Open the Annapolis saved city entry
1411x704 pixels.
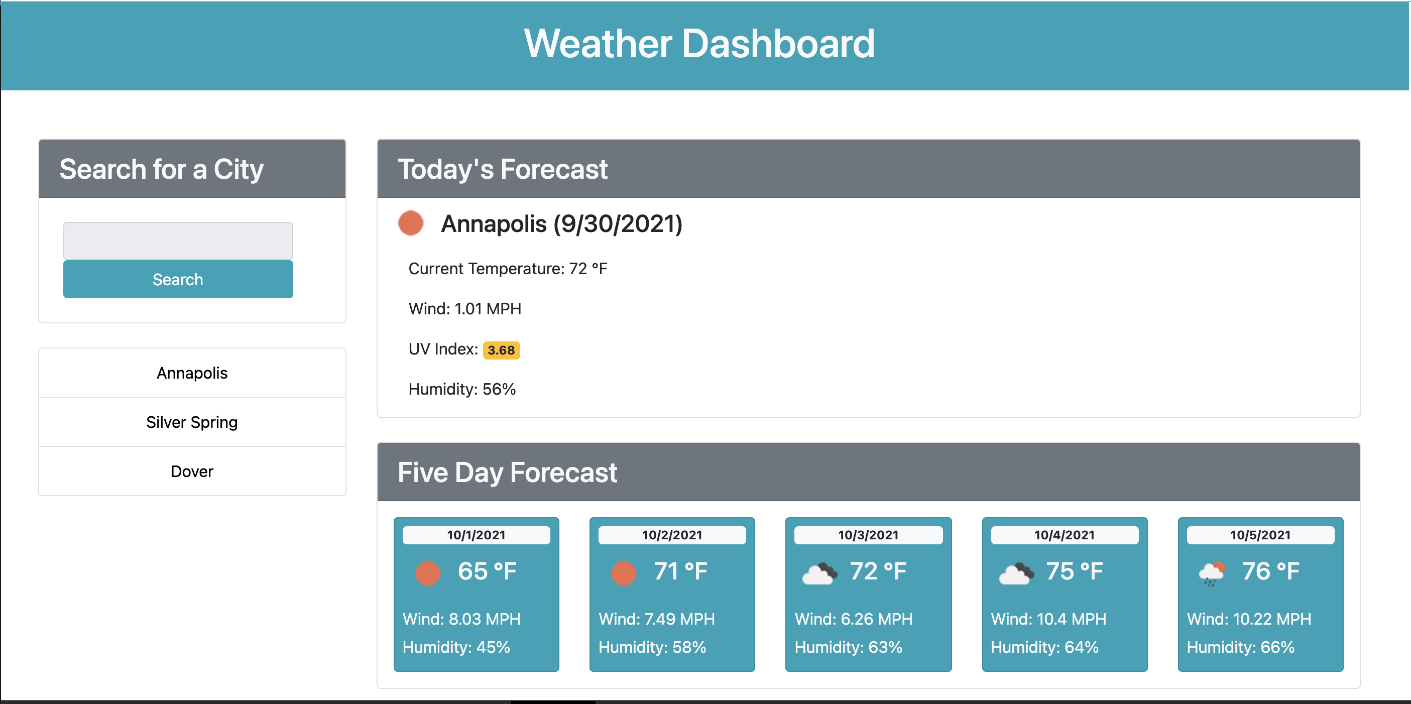pos(192,373)
